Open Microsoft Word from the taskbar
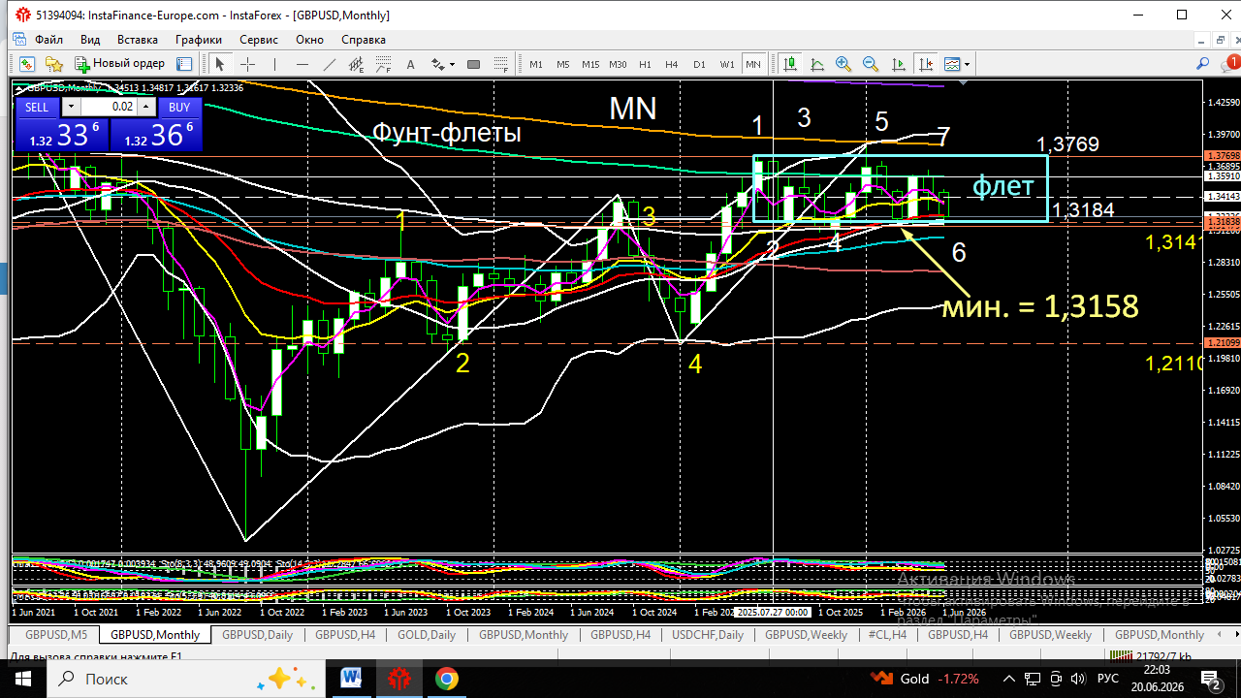 (350, 679)
